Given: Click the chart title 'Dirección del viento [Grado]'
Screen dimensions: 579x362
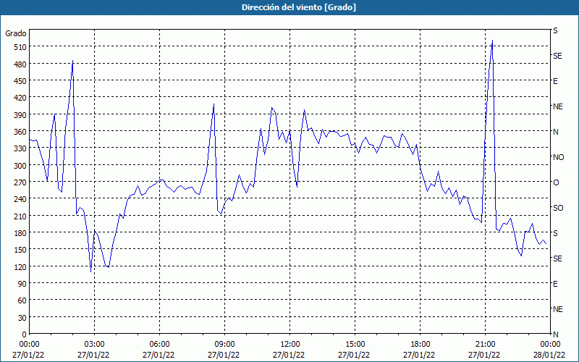Looking at the screenshot, I should (x=299, y=7).
